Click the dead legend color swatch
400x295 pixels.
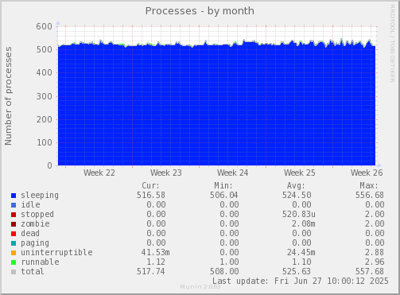point(14,234)
